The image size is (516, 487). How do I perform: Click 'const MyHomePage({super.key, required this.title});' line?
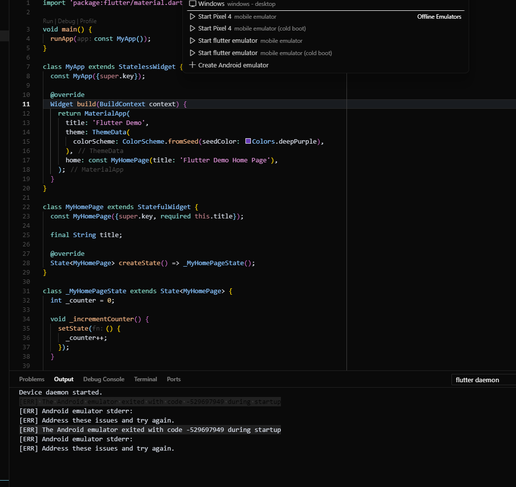coord(147,216)
